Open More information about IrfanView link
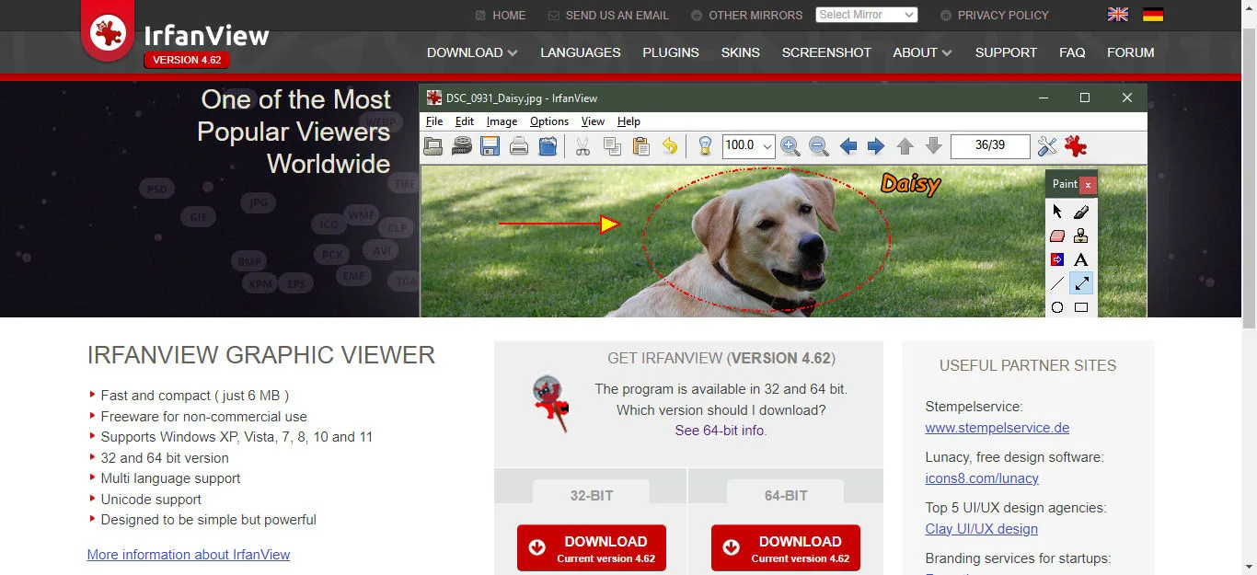 click(189, 555)
